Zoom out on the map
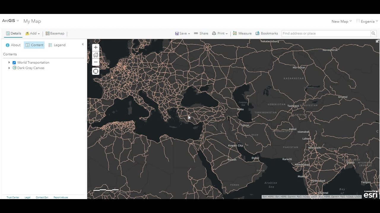This screenshot has width=380, height=213. (x=96, y=62)
